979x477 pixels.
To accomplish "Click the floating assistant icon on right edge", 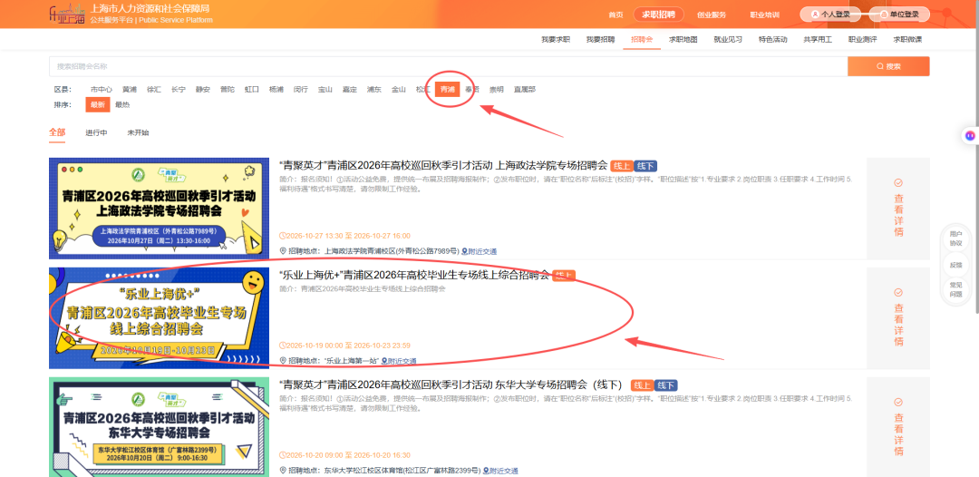I will click(x=970, y=135).
